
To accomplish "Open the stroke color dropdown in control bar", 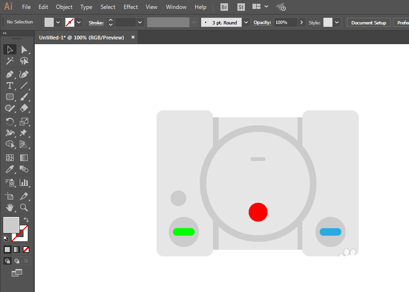I will pyautogui.click(x=79, y=23).
